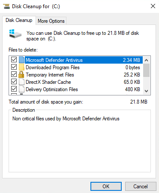Toggle the Delivery Optimization Files checkbox

[x=14, y=89]
